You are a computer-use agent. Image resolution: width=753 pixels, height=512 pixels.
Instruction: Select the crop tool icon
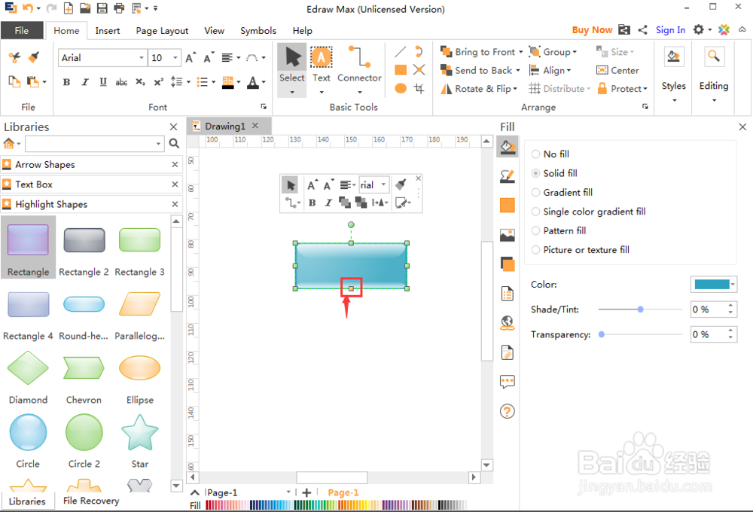(419, 88)
